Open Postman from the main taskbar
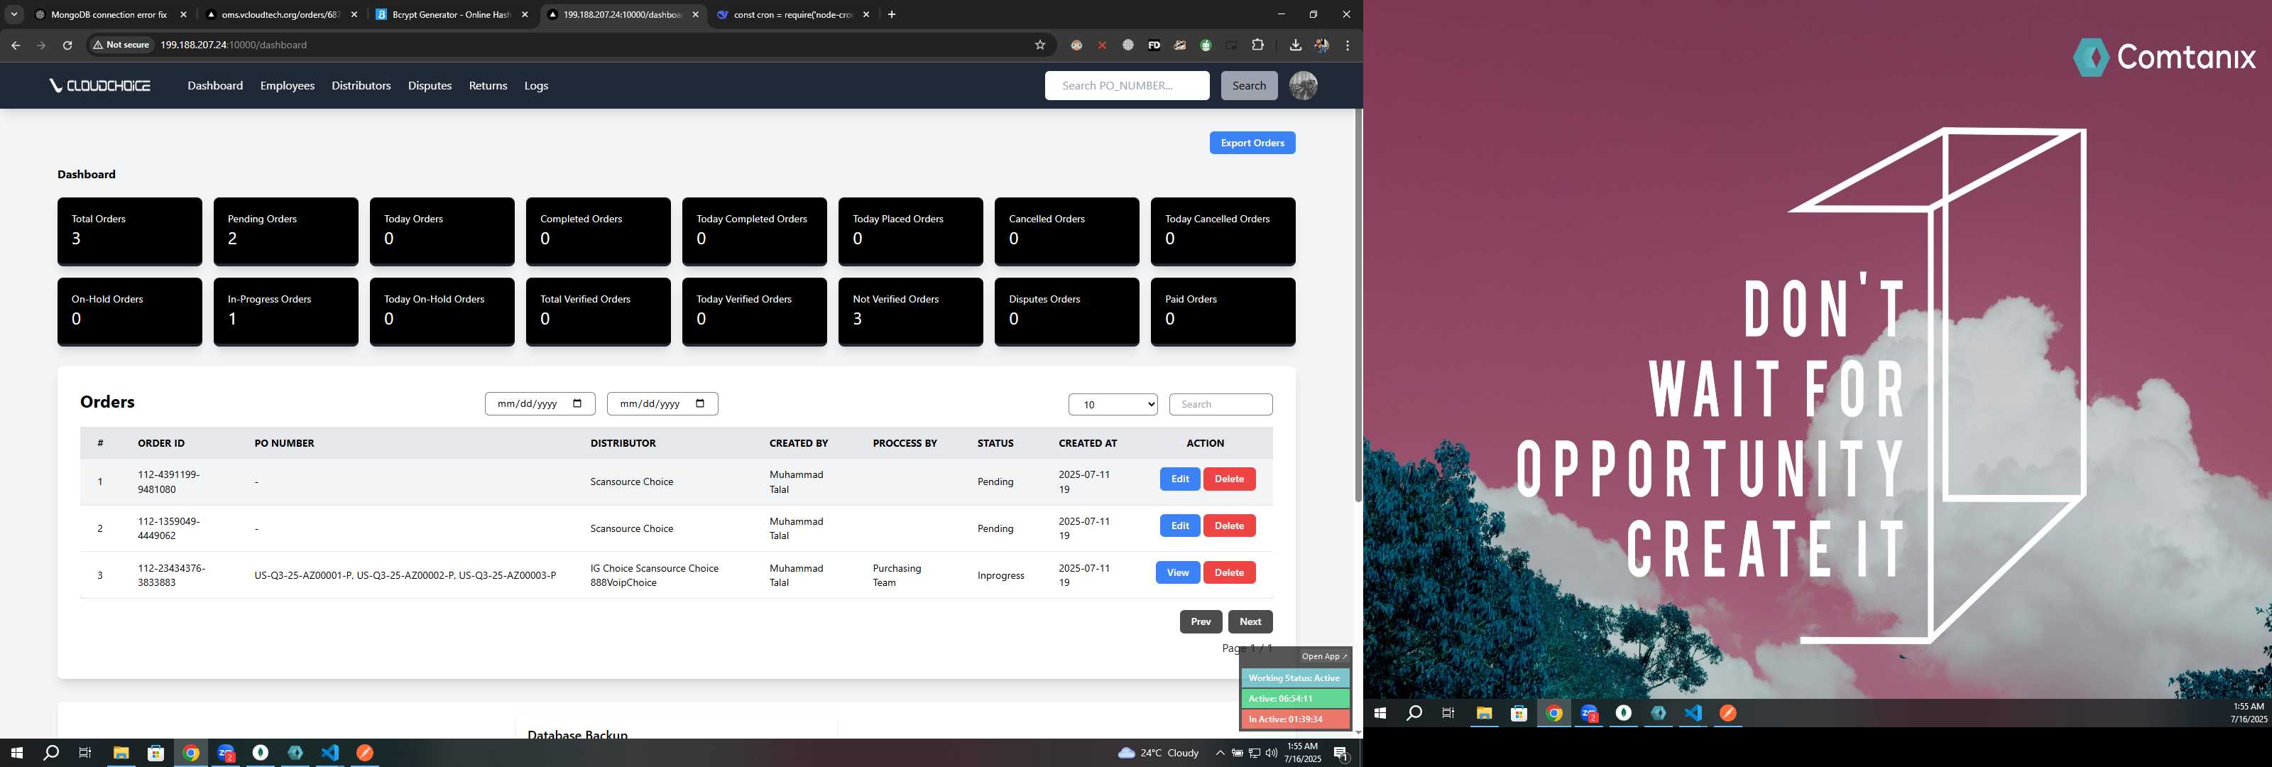Image resolution: width=2272 pixels, height=767 pixels. click(365, 753)
